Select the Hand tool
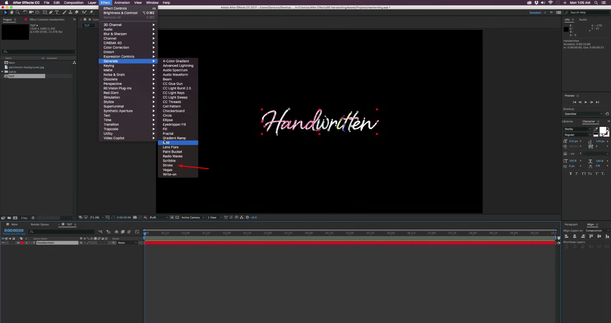This screenshot has height=323, width=611. click(11, 12)
